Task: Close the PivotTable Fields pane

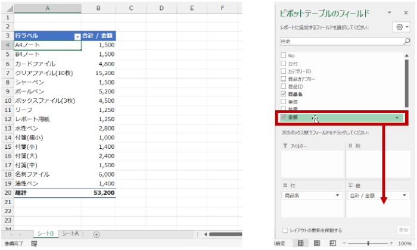Action: click(405, 12)
